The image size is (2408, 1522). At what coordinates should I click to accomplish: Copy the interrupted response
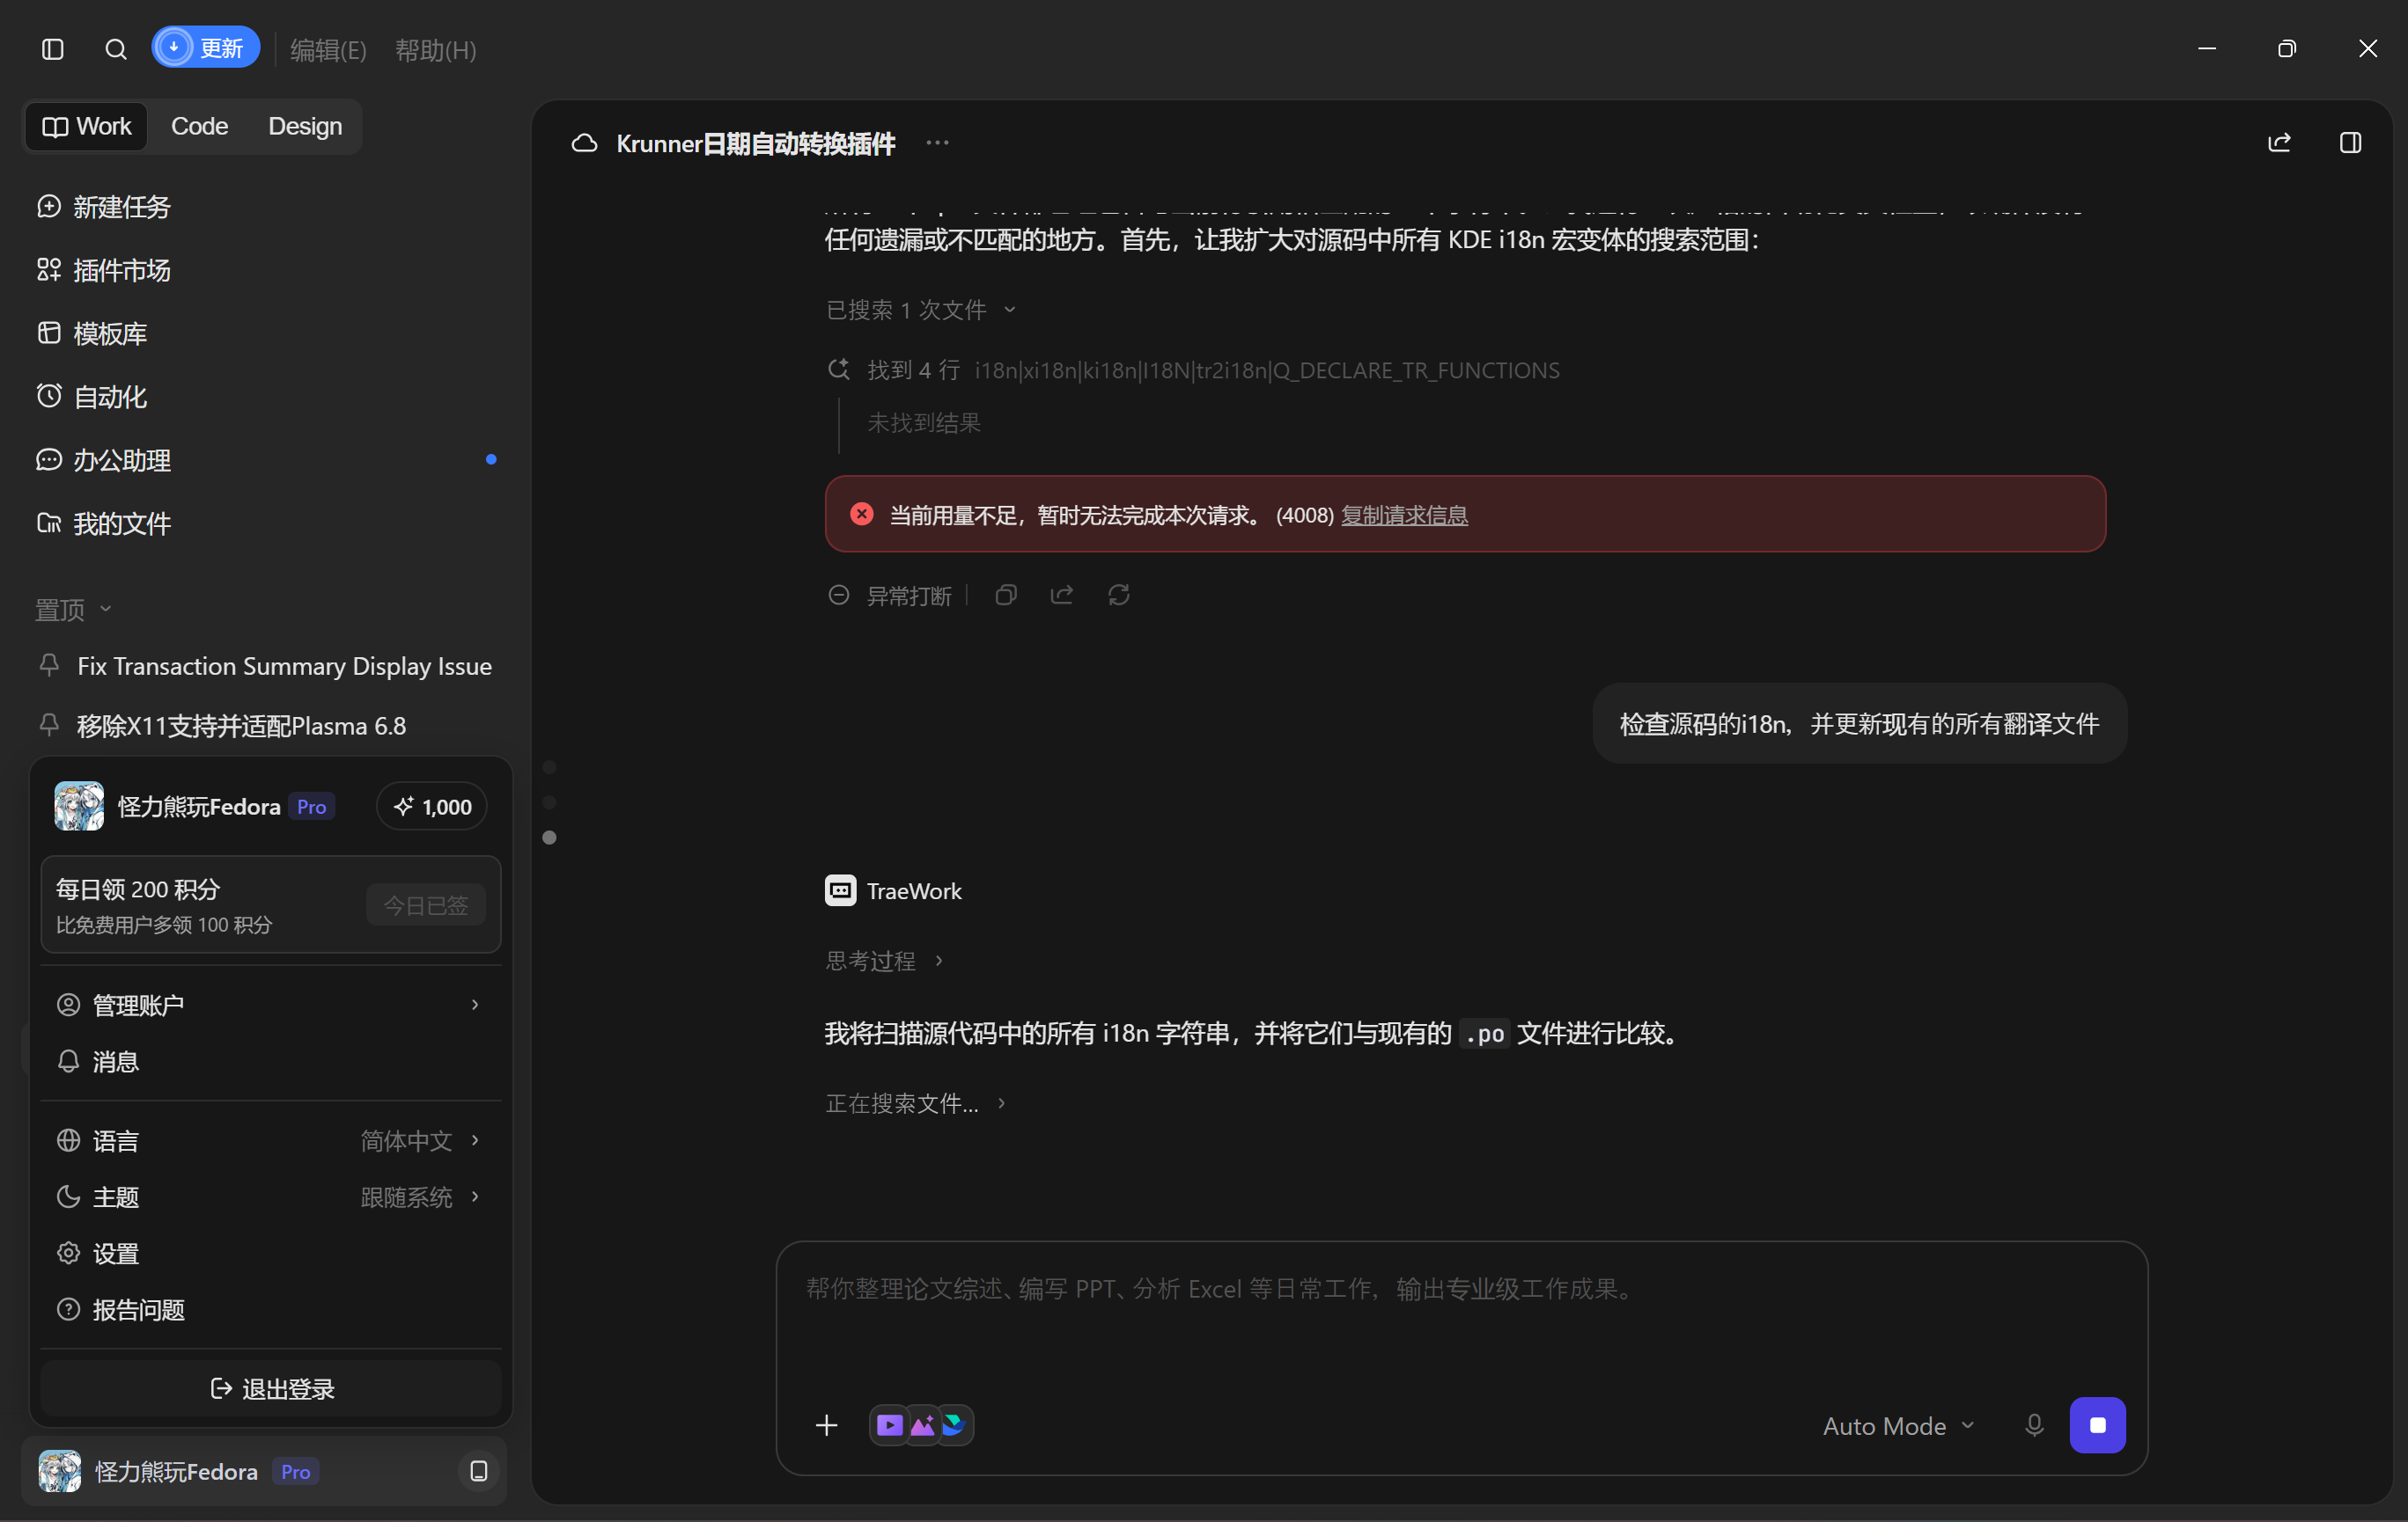tap(1006, 595)
